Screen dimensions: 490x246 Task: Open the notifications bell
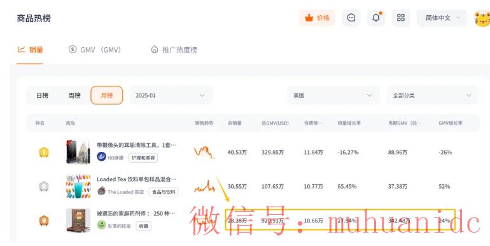pos(376,18)
